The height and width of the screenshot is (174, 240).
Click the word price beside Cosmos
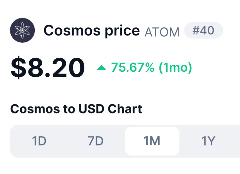click(x=122, y=31)
